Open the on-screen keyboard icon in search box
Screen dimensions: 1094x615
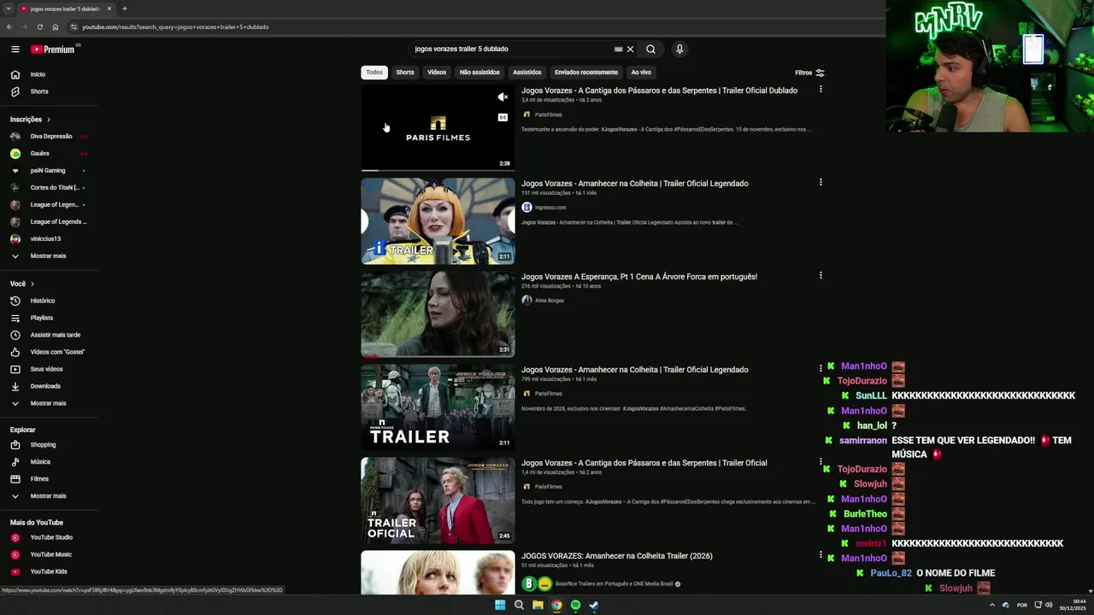[x=618, y=50]
